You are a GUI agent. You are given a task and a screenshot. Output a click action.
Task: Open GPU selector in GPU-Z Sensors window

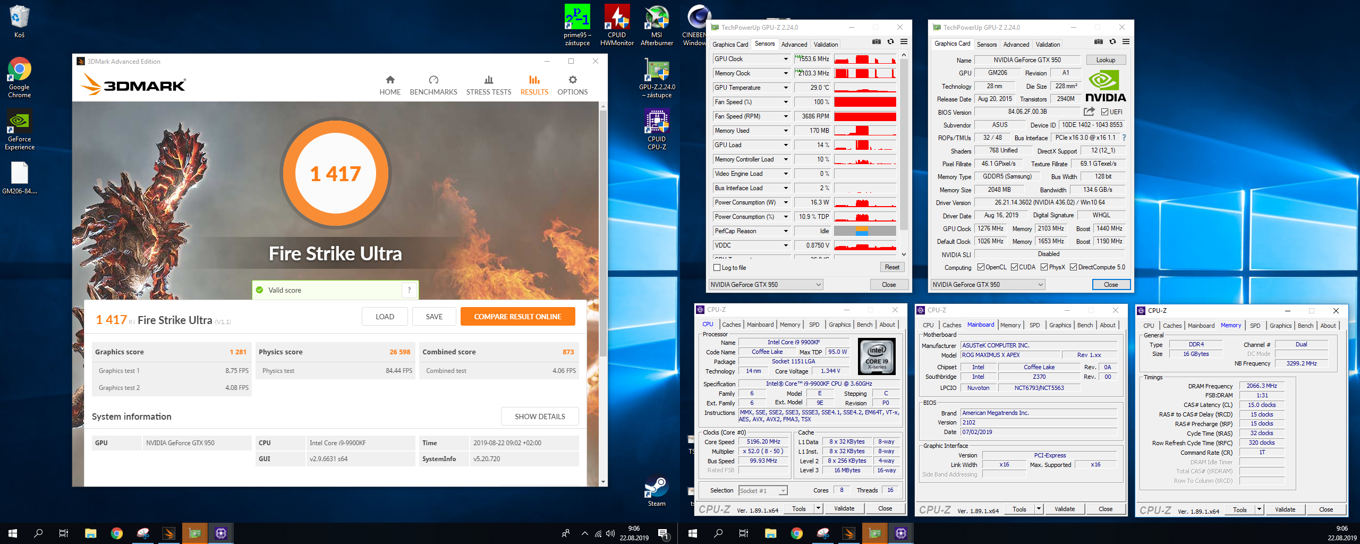766,285
